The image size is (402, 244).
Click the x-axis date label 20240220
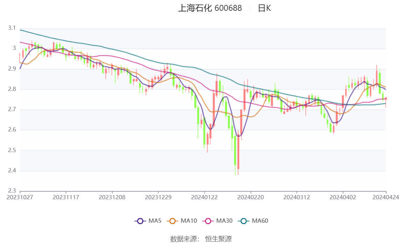point(250,197)
